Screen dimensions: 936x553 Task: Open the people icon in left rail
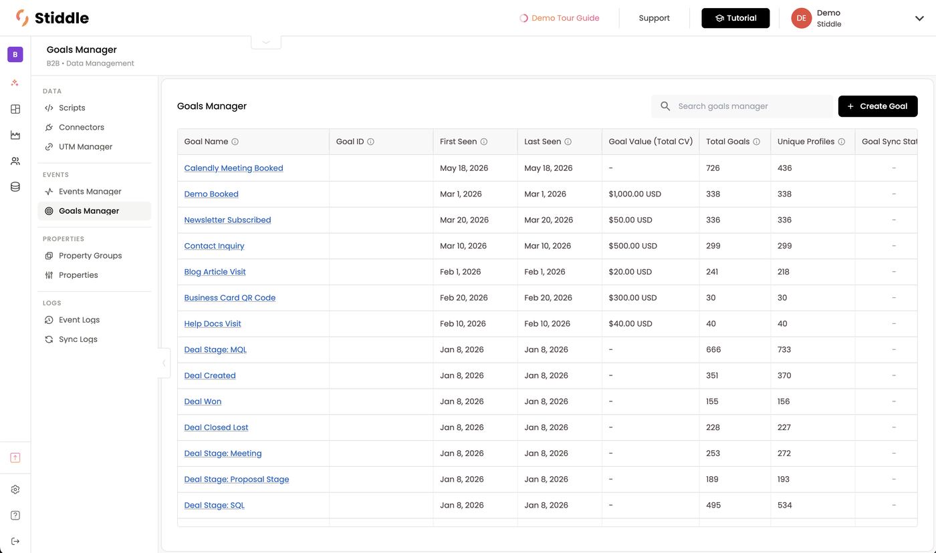tap(15, 161)
